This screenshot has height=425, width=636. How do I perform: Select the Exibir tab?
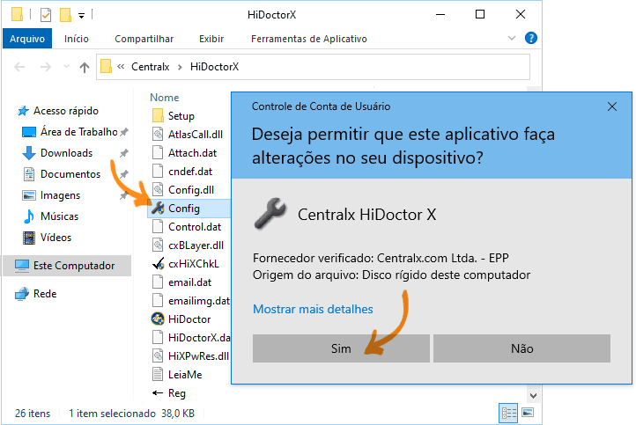pos(211,39)
